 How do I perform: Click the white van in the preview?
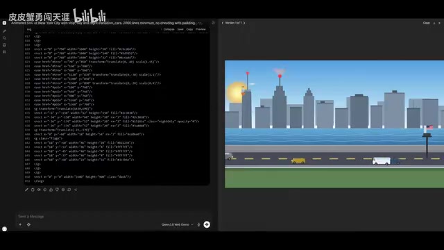click(382, 161)
